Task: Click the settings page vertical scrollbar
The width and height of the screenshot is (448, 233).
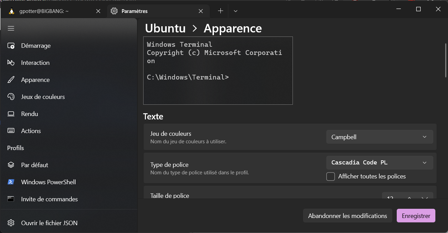Action: (x=446, y=60)
